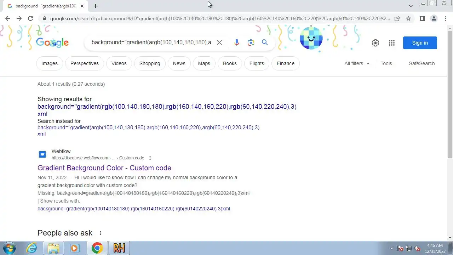Open People also ask options menu
453x255 pixels.
click(x=101, y=233)
